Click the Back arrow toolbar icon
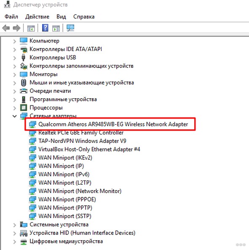This screenshot has height=250, width=249. [6, 28]
